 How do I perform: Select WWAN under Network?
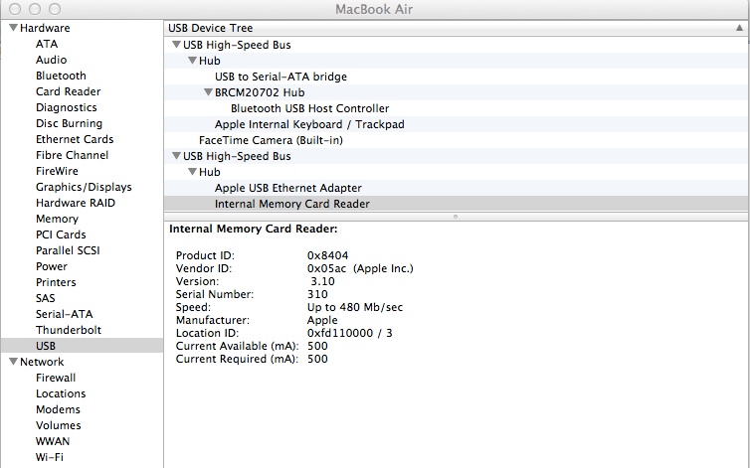tap(52, 441)
